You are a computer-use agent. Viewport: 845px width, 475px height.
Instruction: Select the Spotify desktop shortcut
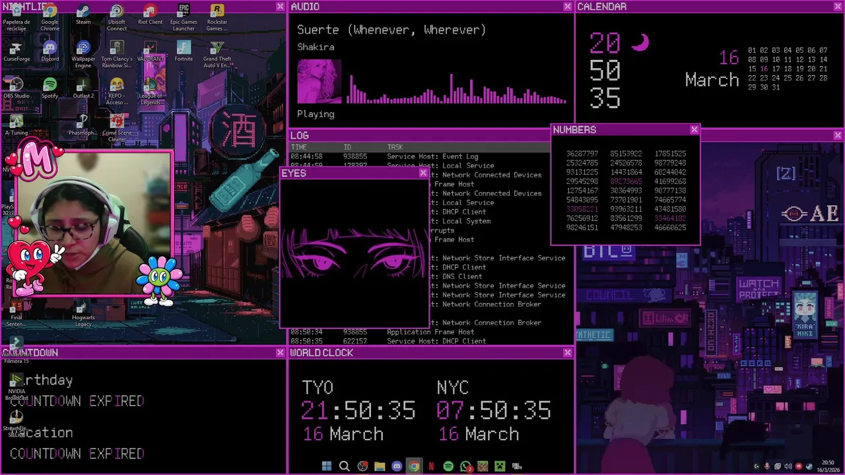(x=50, y=89)
